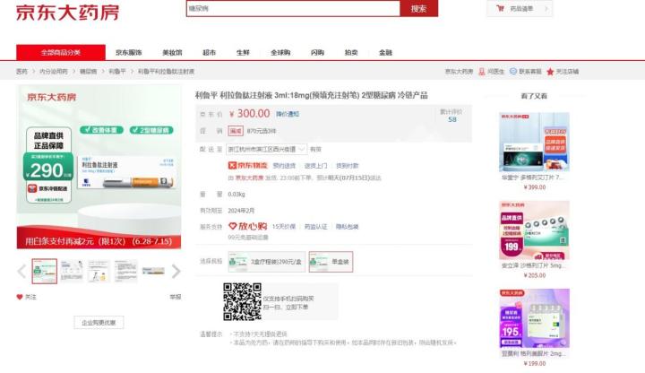Click the 15天价保 service text
This screenshot has height=373, width=645.
tap(284, 227)
